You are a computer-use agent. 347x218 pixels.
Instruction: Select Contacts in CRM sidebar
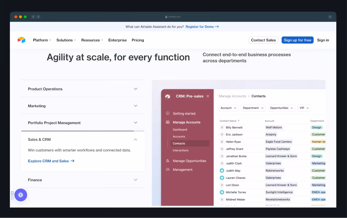tap(190, 144)
